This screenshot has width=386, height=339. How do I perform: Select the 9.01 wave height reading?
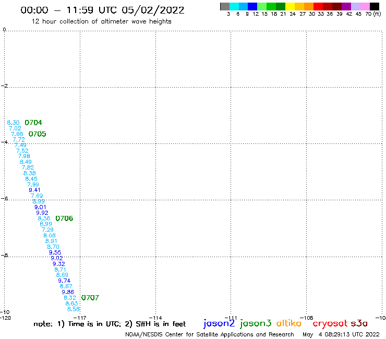point(40,207)
